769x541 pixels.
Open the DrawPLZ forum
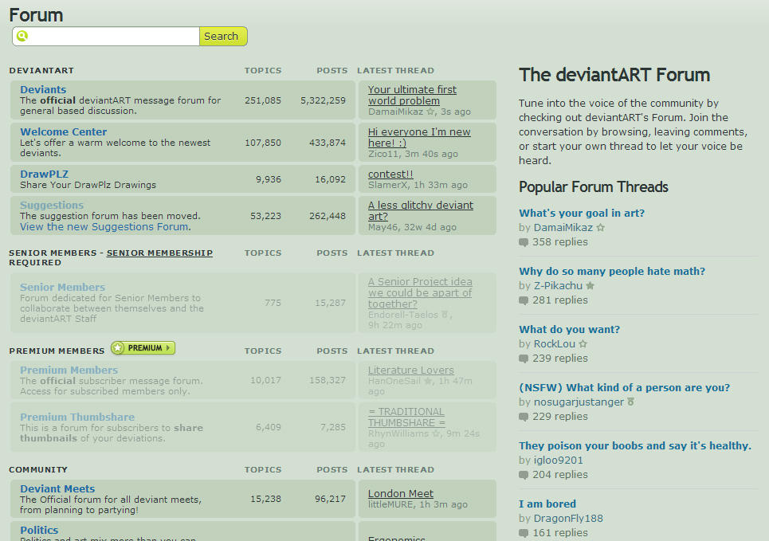pos(44,174)
